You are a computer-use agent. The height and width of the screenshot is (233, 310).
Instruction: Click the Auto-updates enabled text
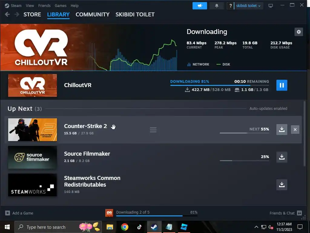click(x=268, y=109)
